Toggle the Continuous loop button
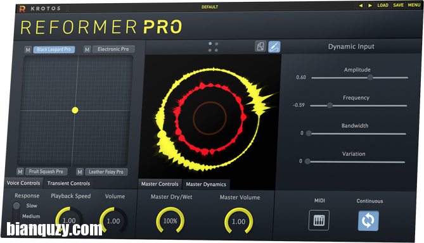424x243 pixels. pos(368,221)
